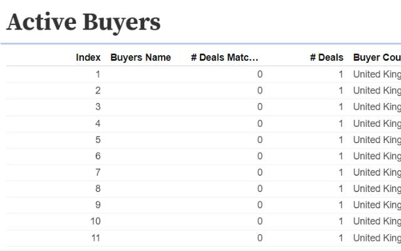This screenshot has height=251, width=401.
Task: Click the # Deals column header
Action: pyautogui.click(x=326, y=57)
